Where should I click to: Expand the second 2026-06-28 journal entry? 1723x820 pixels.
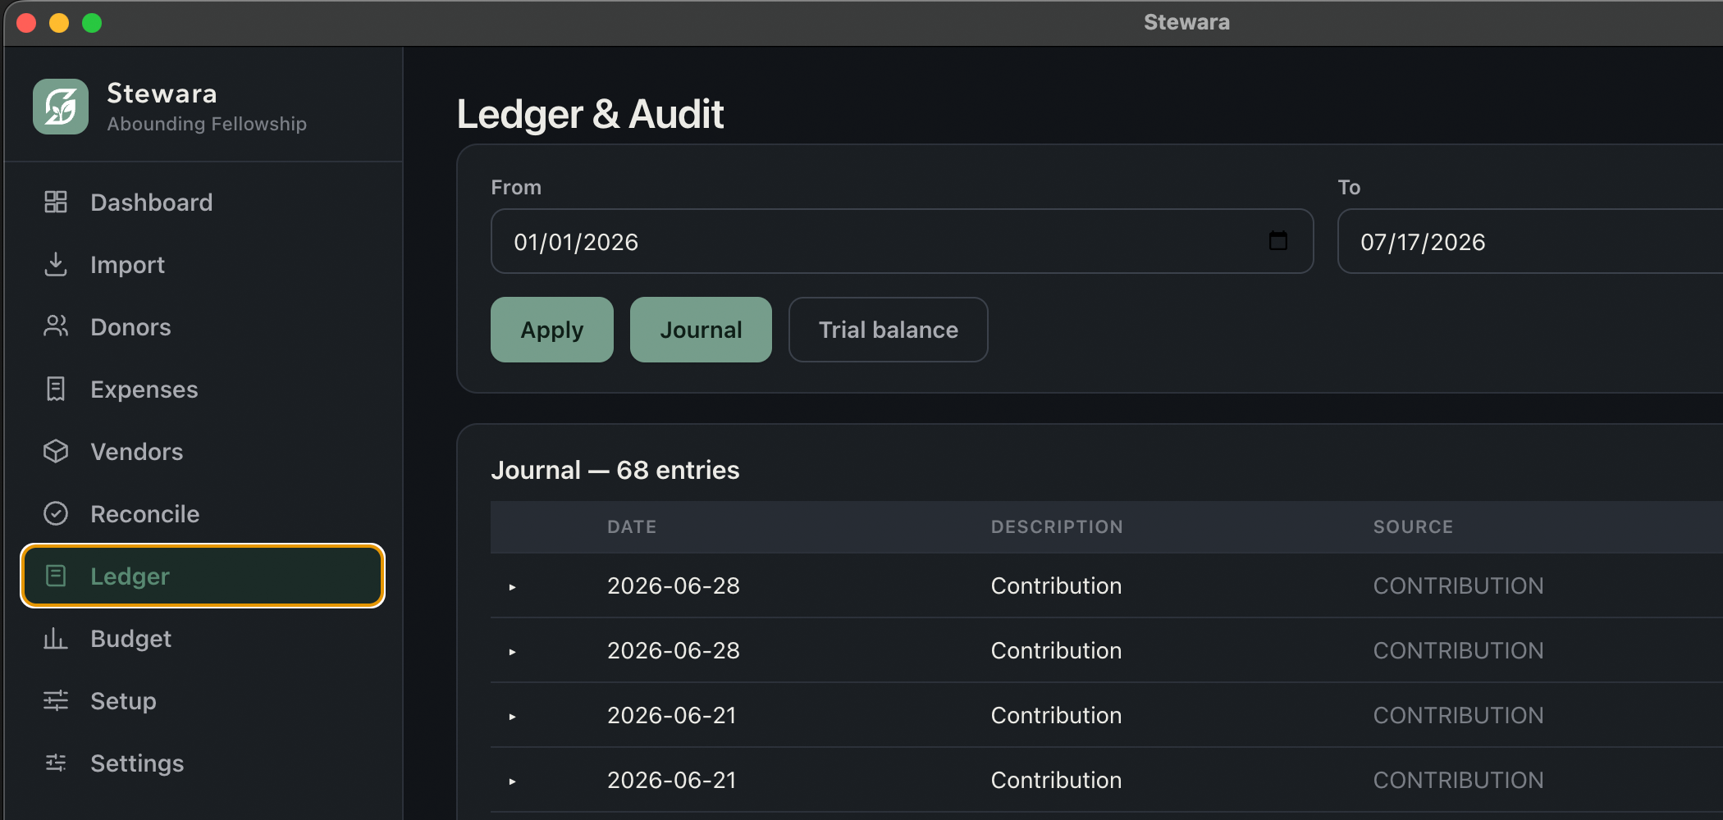click(512, 652)
